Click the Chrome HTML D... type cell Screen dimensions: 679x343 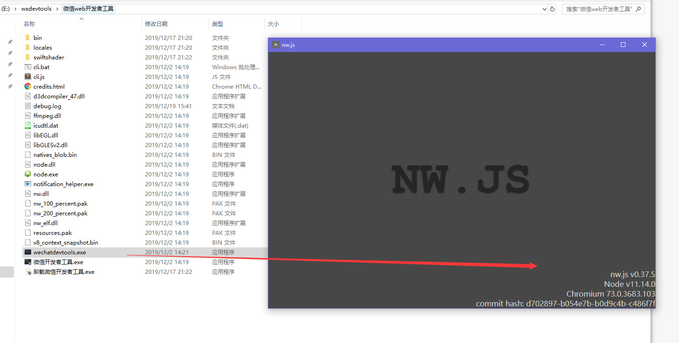pyautogui.click(x=237, y=87)
